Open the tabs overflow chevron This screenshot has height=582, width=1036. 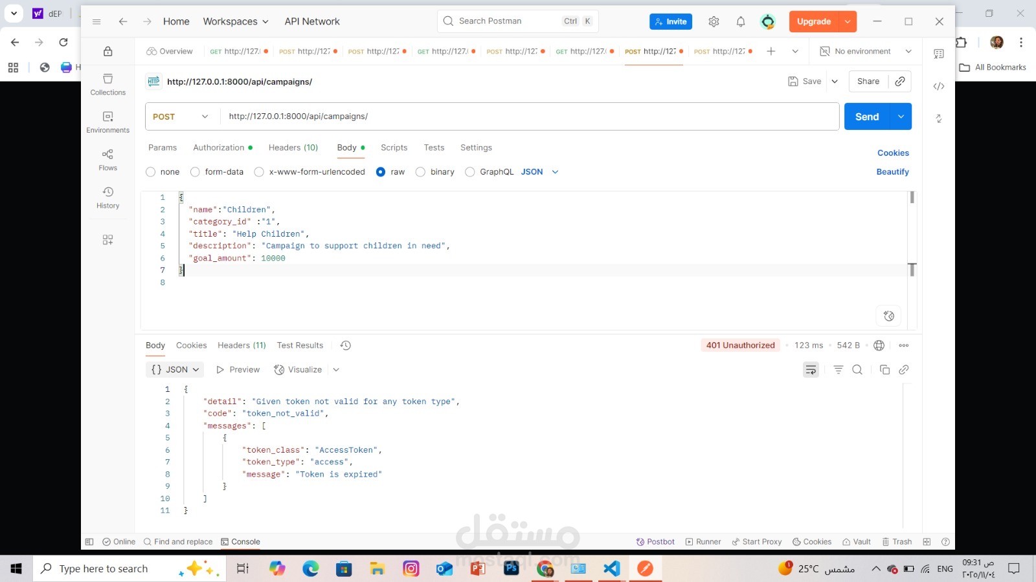point(795,51)
